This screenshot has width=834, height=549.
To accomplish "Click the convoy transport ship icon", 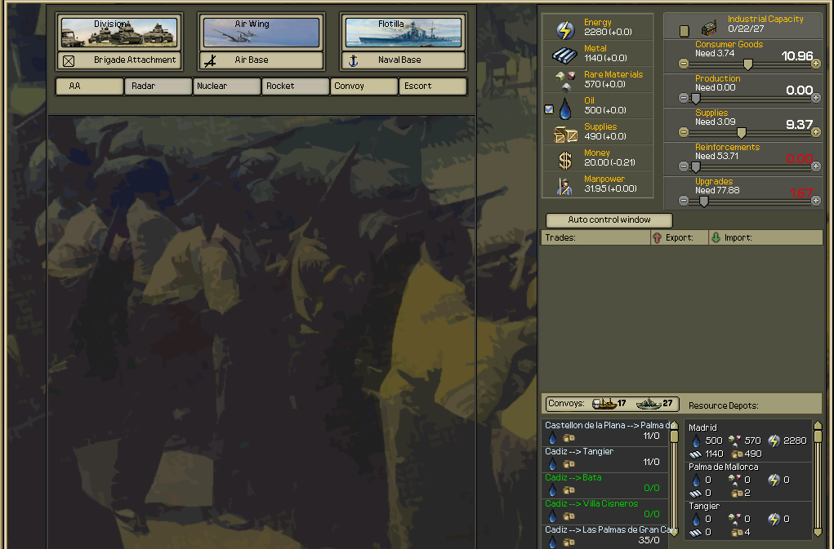I will (x=604, y=404).
